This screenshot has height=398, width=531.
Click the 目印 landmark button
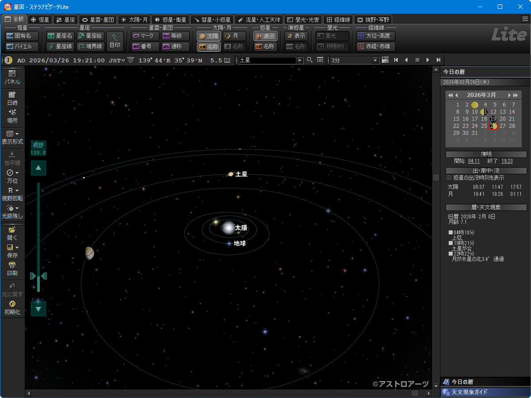[115, 41]
